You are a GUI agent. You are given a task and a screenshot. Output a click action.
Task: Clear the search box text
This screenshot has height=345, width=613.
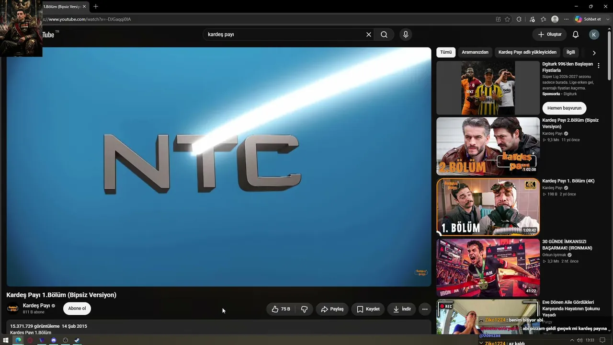(369, 34)
